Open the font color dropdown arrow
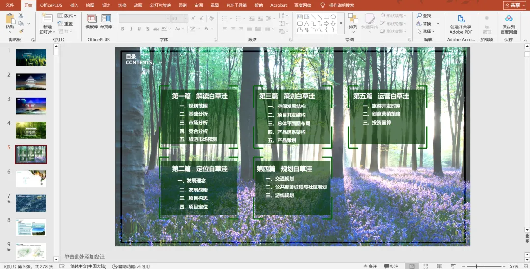The width and height of the screenshot is (530, 269). coord(212,29)
